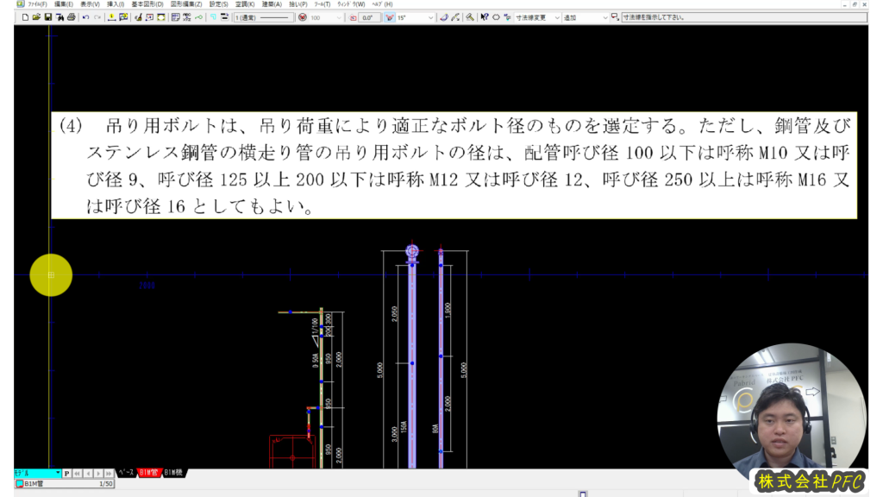Undo the last action
Image resolution: width=883 pixels, height=497 pixels.
tap(85, 17)
